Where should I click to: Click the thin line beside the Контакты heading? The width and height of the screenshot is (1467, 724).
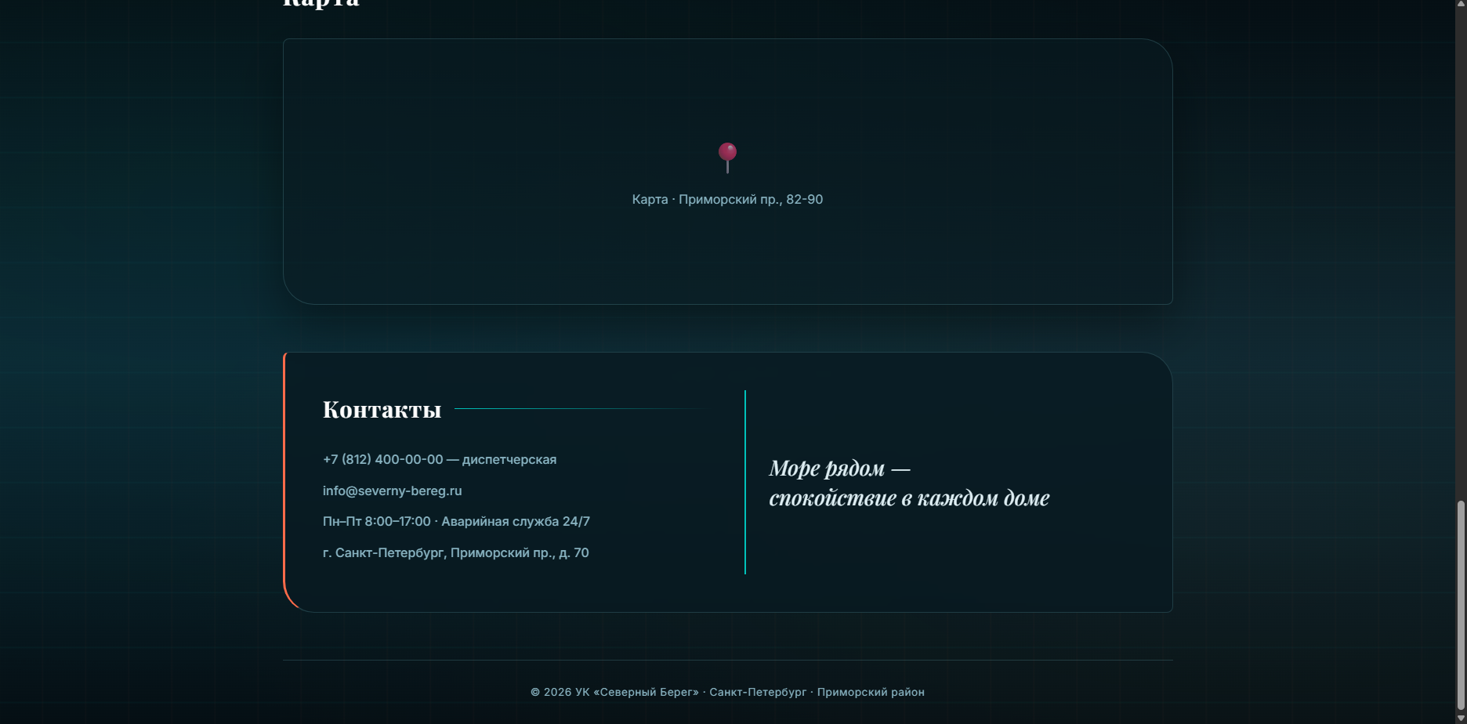(x=580, y=409)
